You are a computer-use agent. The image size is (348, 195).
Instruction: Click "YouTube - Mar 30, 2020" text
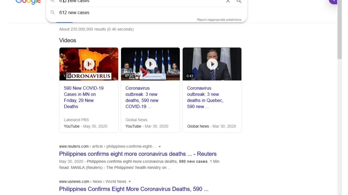[147, 126]
